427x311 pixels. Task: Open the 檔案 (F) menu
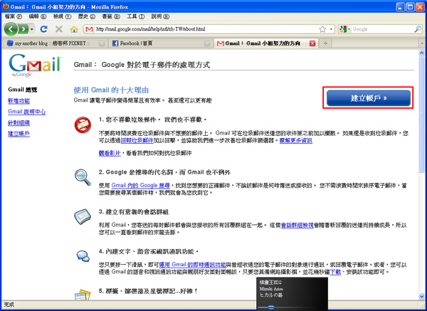click(x=14, y=16)
